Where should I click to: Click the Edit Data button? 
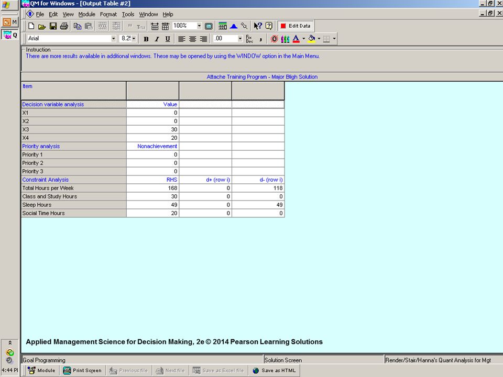[296, 26]
